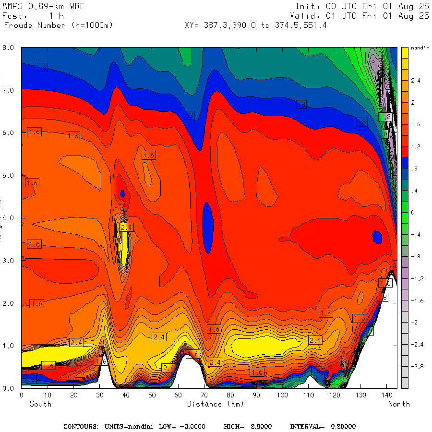Click the x-axis tick label "90"
The image size is (432, 432).
point(256,395)
